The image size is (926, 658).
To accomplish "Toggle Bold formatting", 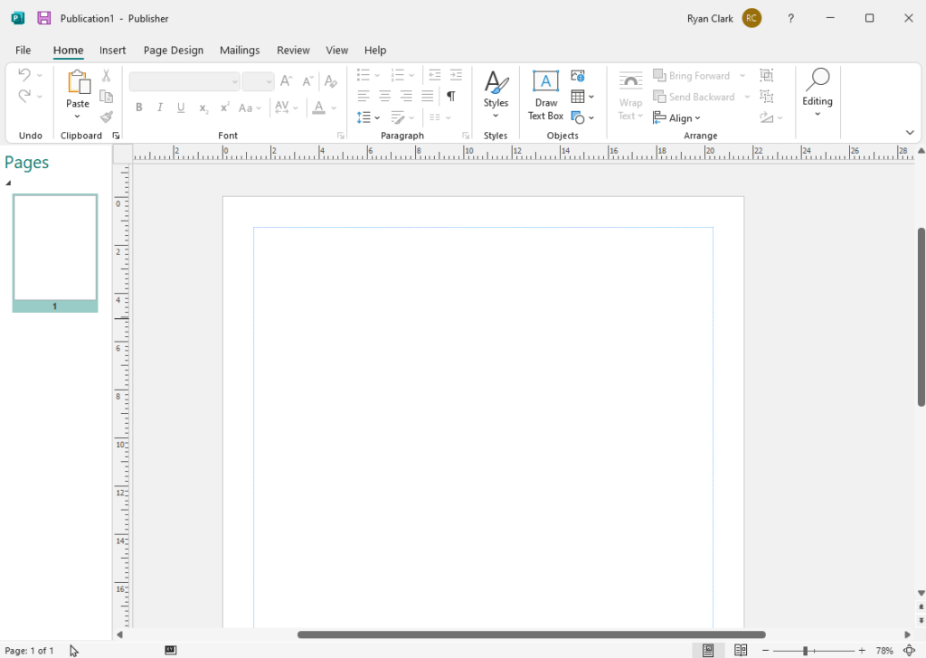I will click(x=138, y=108).
